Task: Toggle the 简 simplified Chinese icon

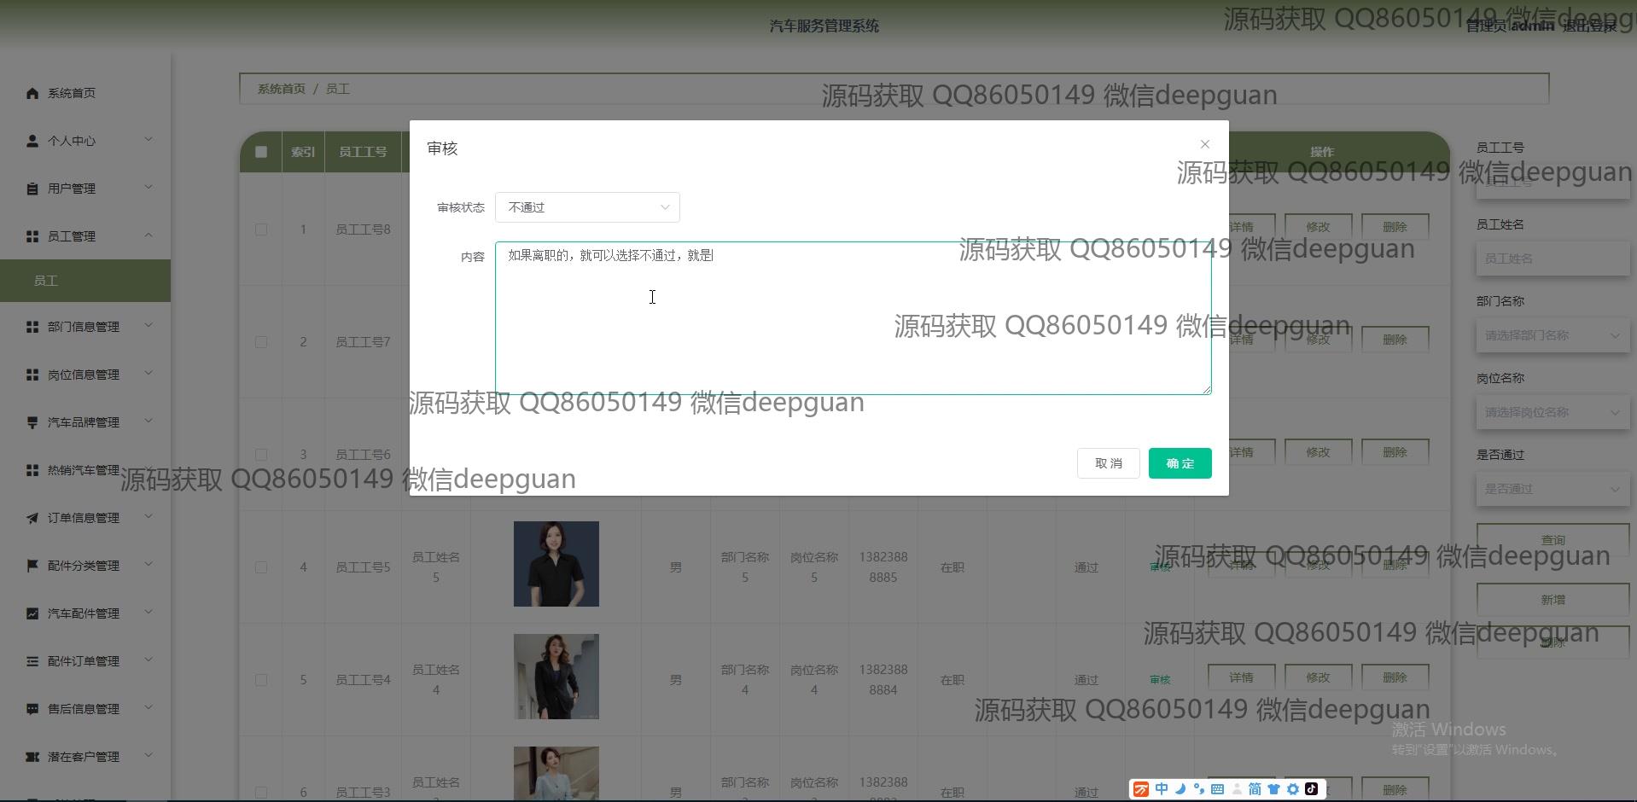Action: tap(1255, 789)
